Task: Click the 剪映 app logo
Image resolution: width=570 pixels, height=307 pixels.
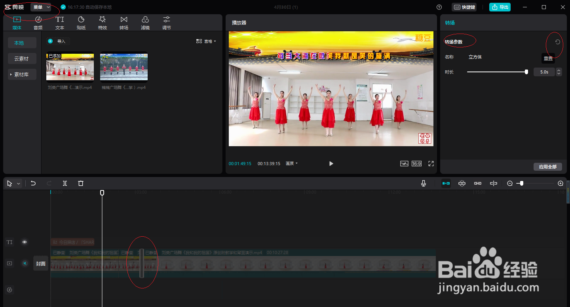Action: point(15,7)
